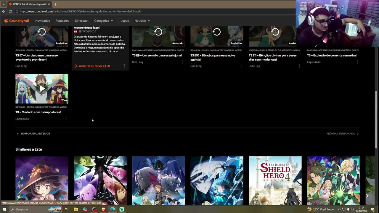Open more options for T3 E10 episode
379x213 pixels.
pyautogui.click(x=241, y=66)
